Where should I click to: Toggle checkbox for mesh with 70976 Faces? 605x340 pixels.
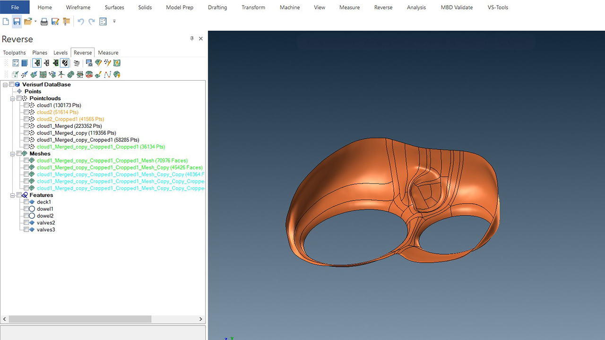click(x=26, y=160)
